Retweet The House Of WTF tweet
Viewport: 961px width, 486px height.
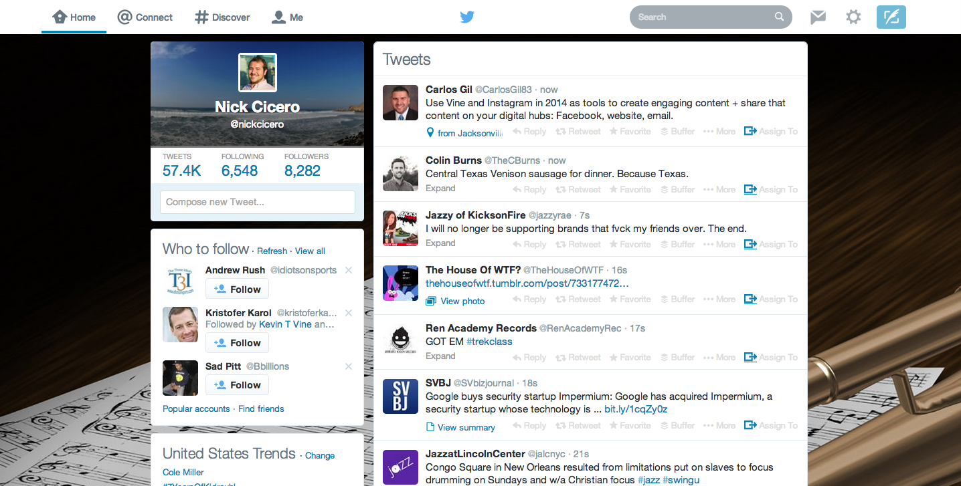click(578, 299)
